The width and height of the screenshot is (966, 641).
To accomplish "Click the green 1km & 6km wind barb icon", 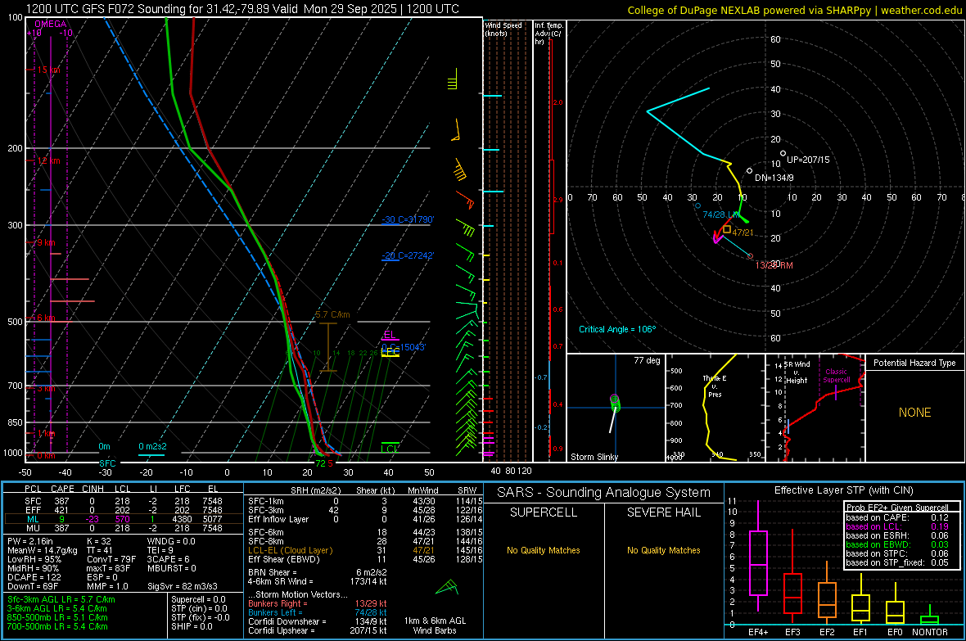I will pos(447,587).
